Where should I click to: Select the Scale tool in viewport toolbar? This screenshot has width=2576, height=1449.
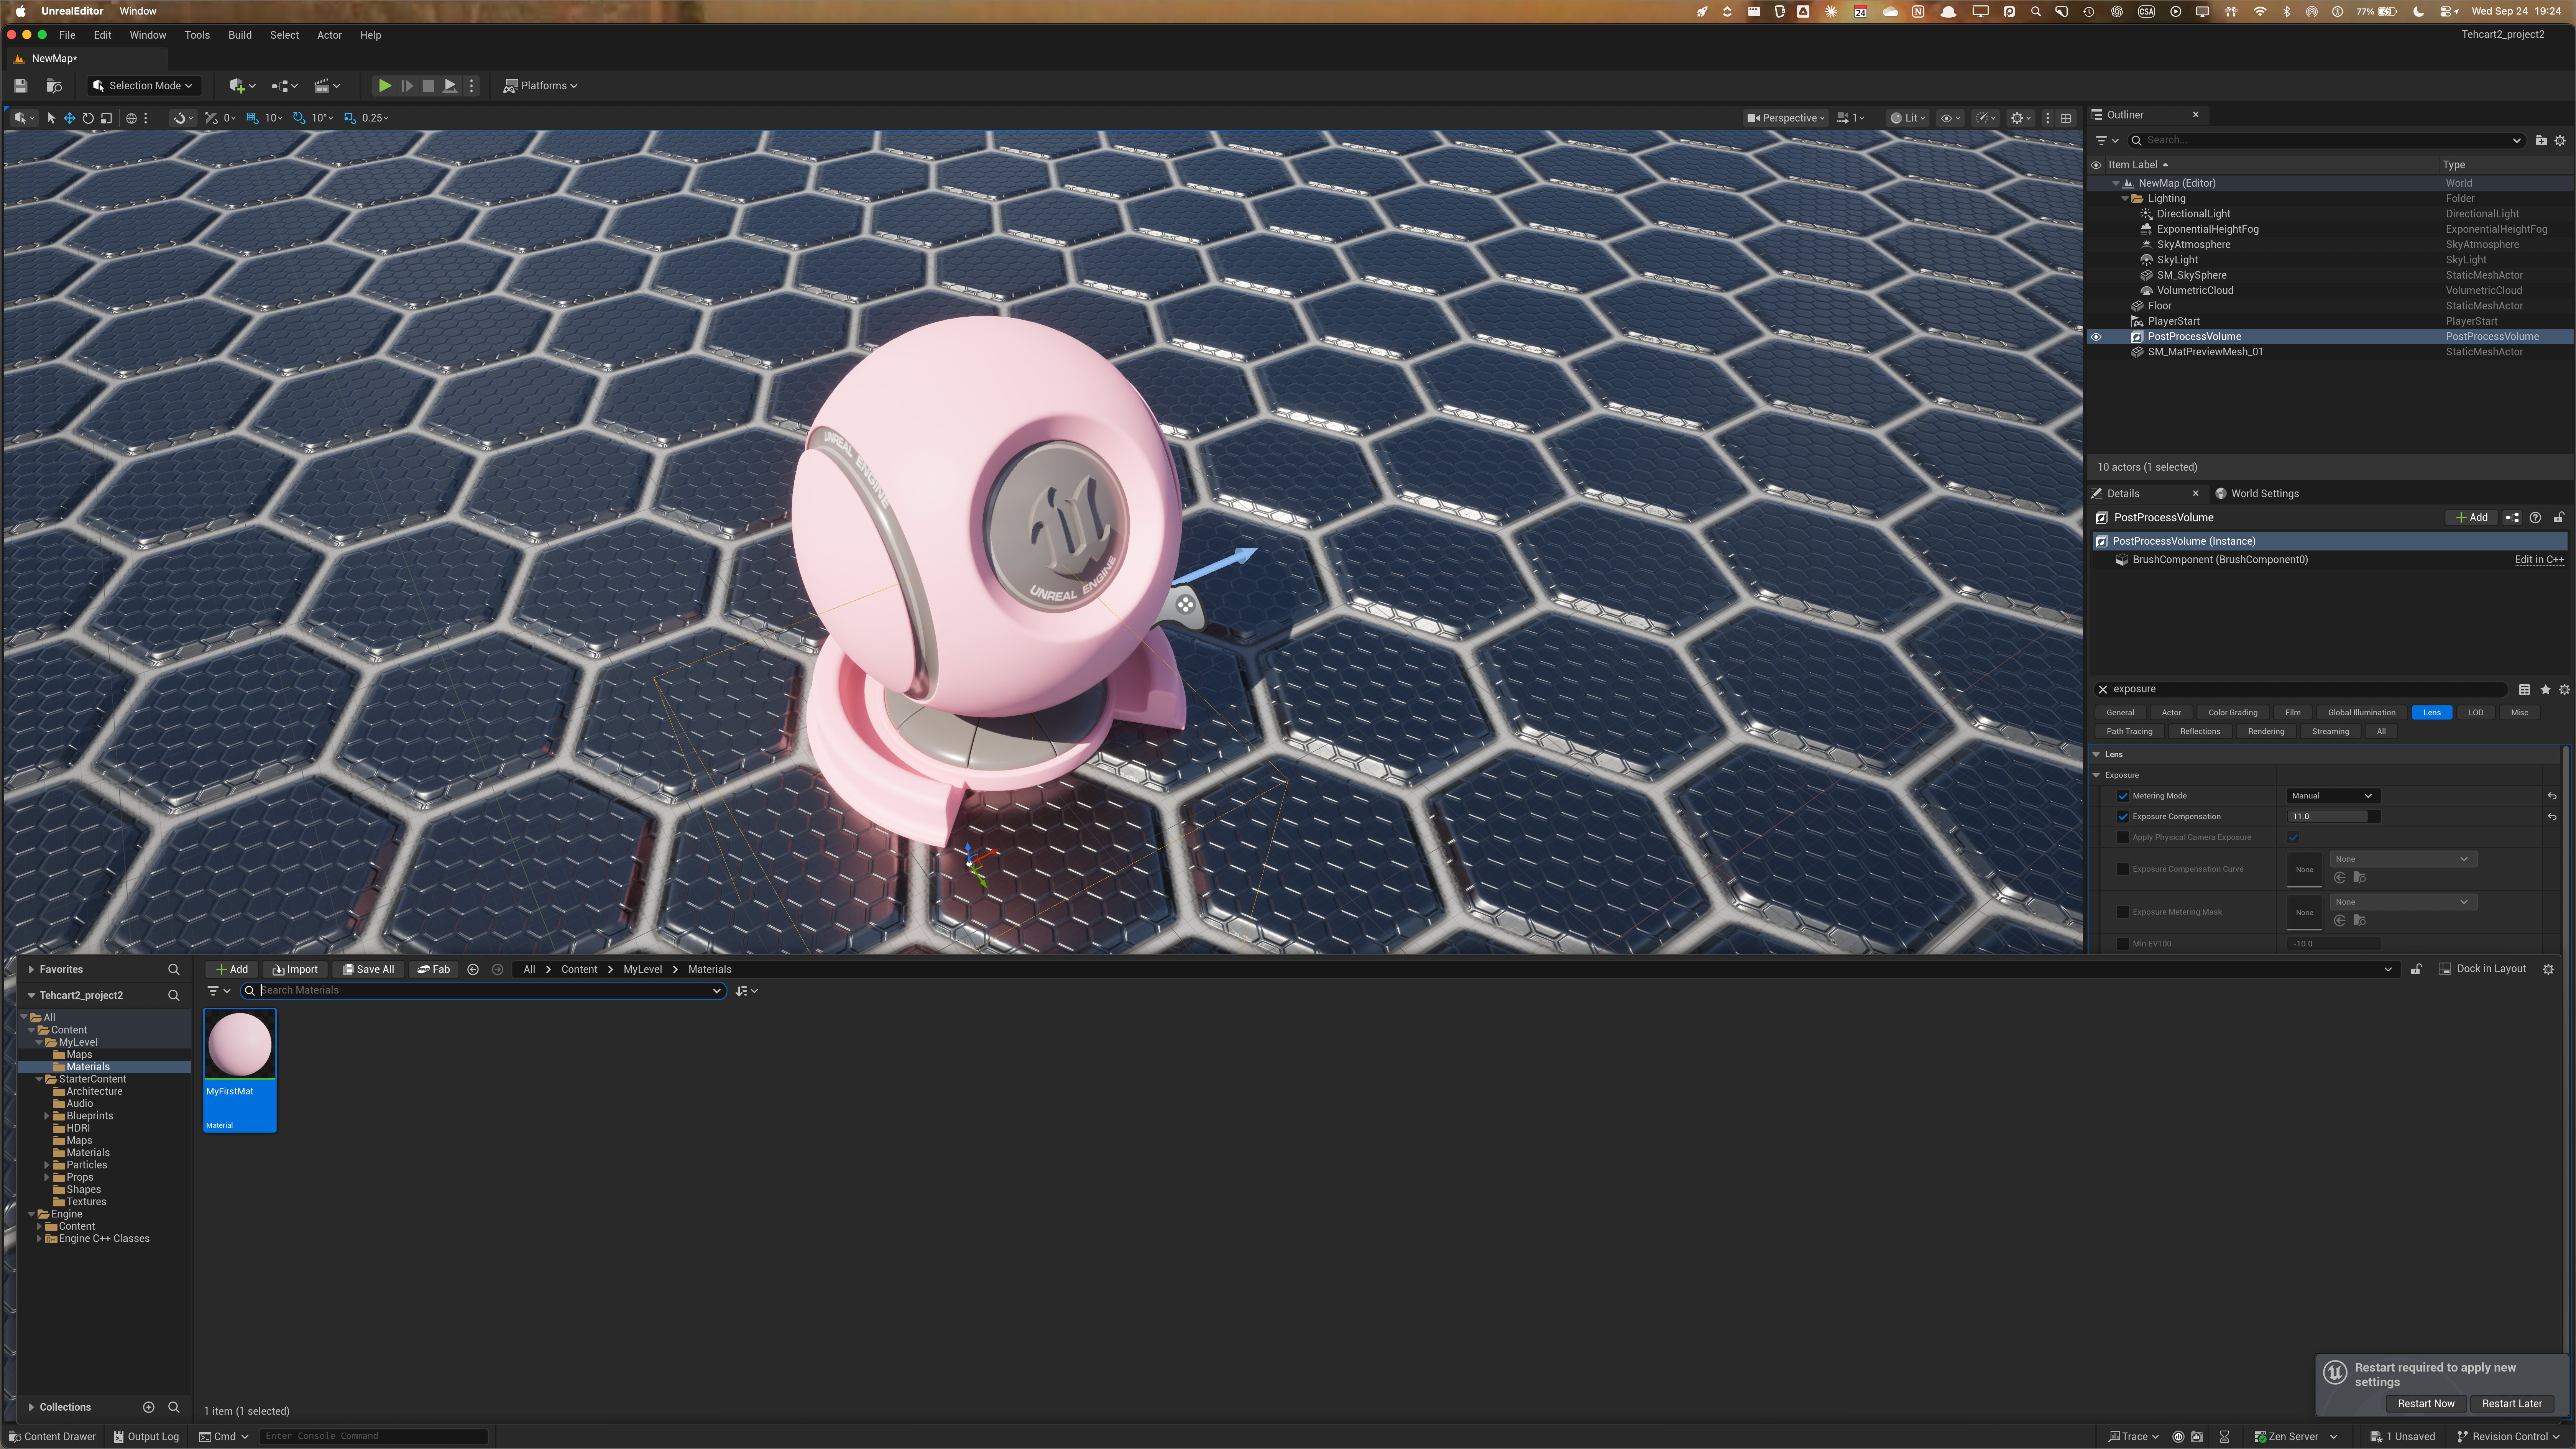(106, 118)
